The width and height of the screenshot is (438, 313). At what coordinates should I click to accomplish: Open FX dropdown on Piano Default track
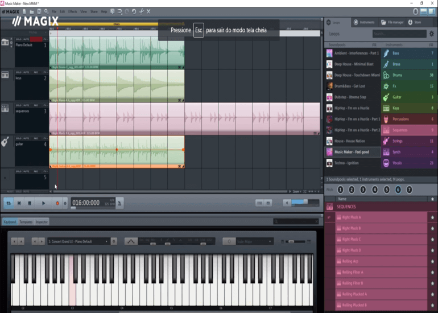click(x=46, y=39)
